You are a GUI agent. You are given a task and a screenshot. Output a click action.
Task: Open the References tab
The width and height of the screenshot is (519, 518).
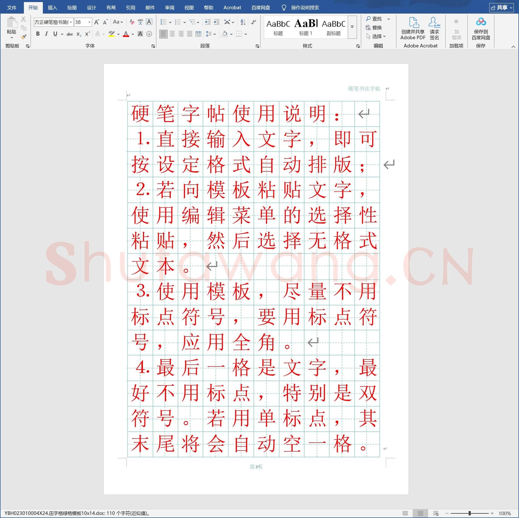coord(130,7)
